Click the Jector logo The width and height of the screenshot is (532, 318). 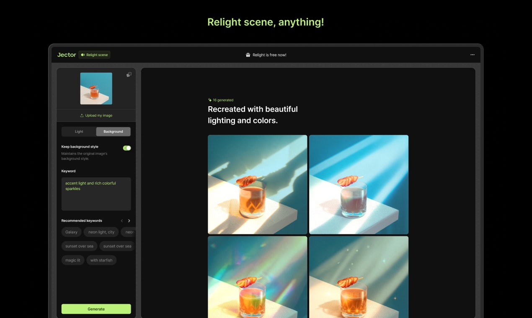pyautogui.click(x=67, y=55)
